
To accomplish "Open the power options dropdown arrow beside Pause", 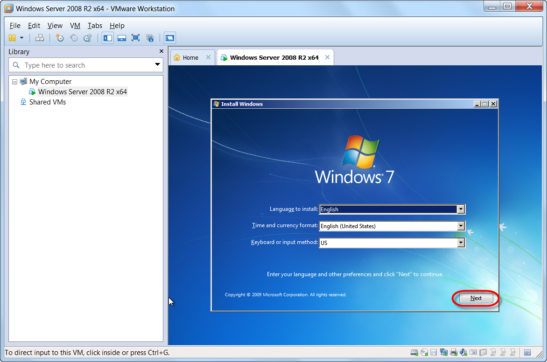I will pyautogui.click(x=21, y=38).
